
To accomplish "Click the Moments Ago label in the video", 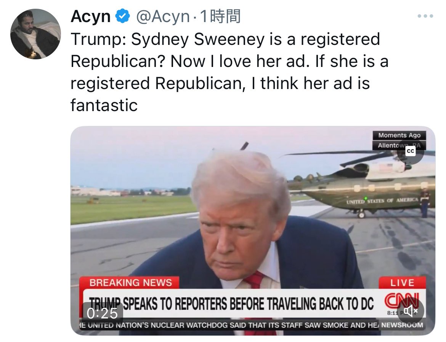I will (399, 135).
